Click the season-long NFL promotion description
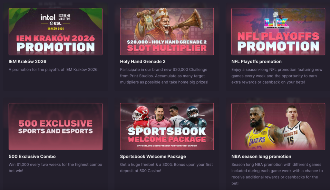 click(277, 76)
